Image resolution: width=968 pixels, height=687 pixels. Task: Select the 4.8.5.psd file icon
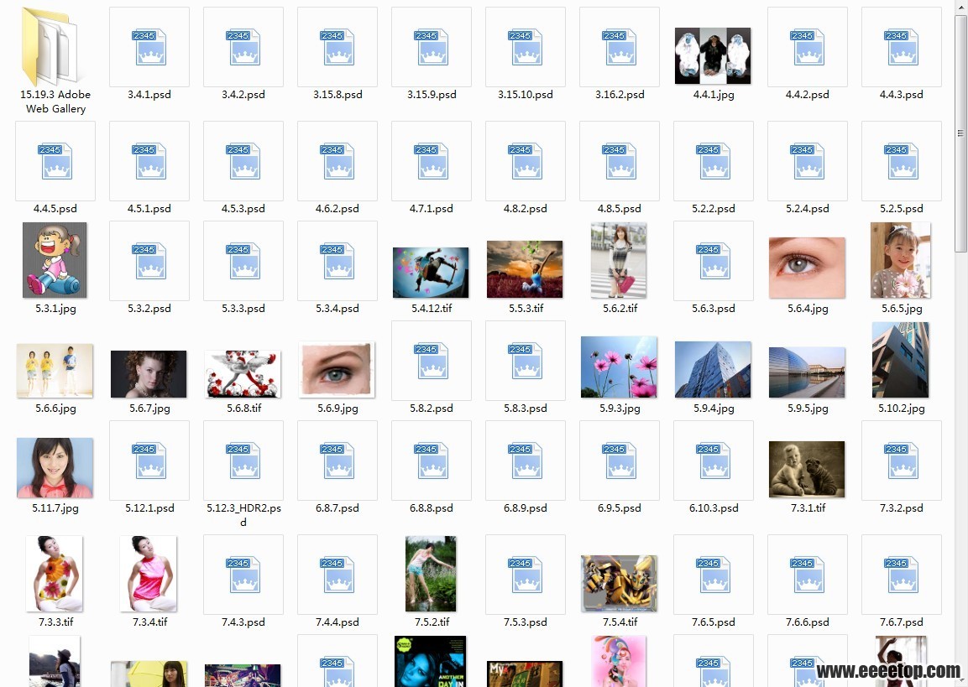click(x=620, y=161)
